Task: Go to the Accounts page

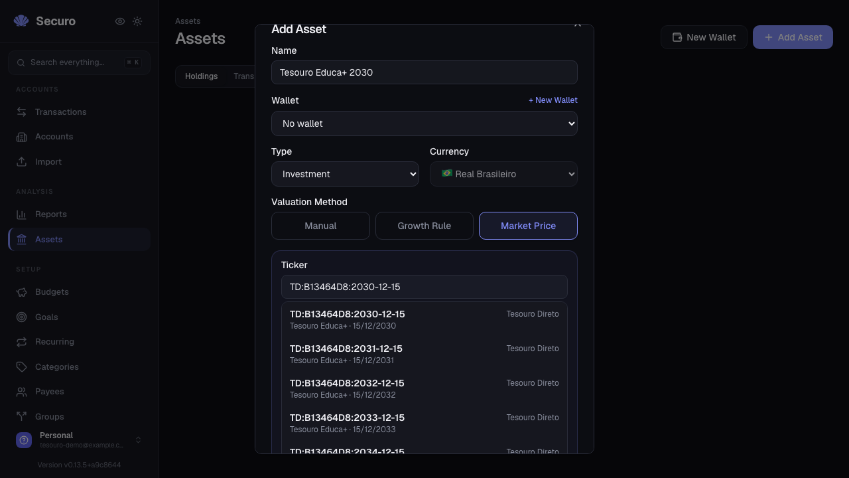Action: [x=79, y=137]
